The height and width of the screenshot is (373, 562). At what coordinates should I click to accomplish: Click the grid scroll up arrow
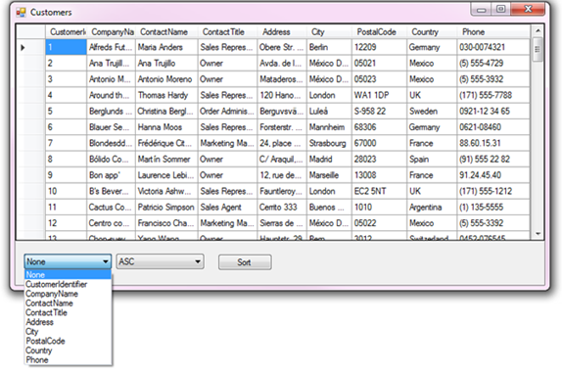[x=538, y=30]
